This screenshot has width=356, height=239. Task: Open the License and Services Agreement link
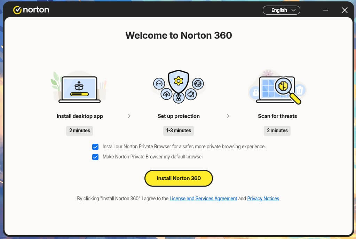point(203,199)
